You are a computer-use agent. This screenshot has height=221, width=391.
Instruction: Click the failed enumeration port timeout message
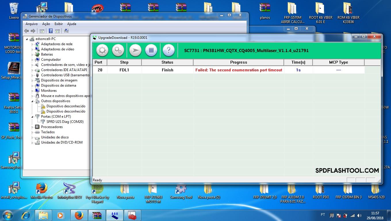239,70
